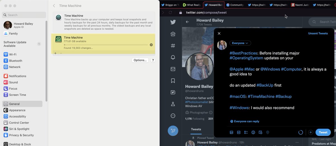Open Twitter Profile person icon
The image size is (336, 146).
(x=173, y=104)
